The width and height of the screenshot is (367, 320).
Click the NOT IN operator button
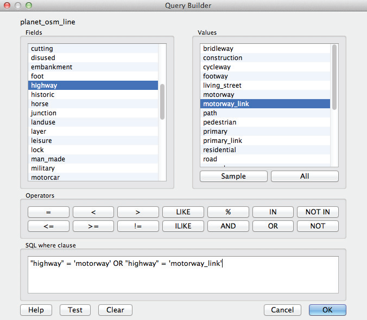318,212
